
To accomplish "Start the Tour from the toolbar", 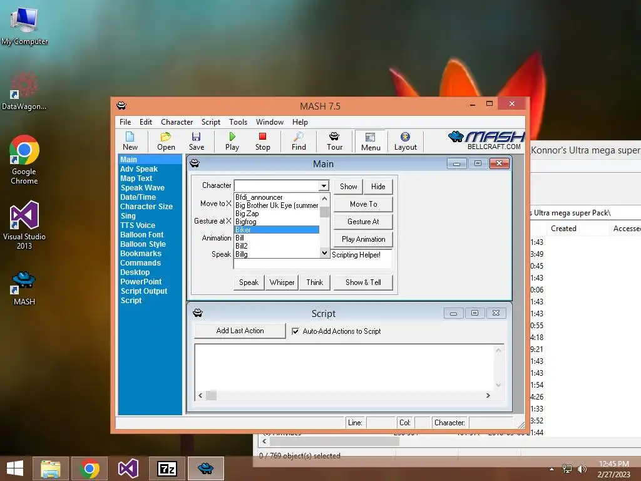I will coord(334,141).
